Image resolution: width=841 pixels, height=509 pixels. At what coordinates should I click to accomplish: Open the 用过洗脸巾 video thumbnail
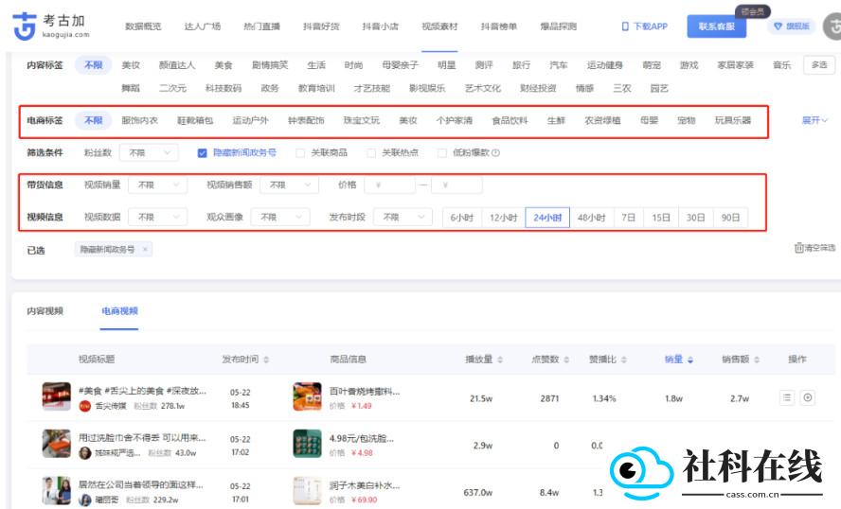(56, 444)
